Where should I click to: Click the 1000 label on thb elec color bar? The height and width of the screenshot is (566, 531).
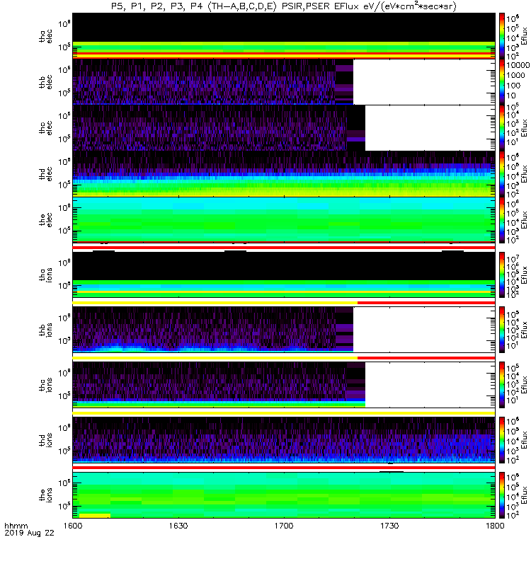[x=515, y=75]
